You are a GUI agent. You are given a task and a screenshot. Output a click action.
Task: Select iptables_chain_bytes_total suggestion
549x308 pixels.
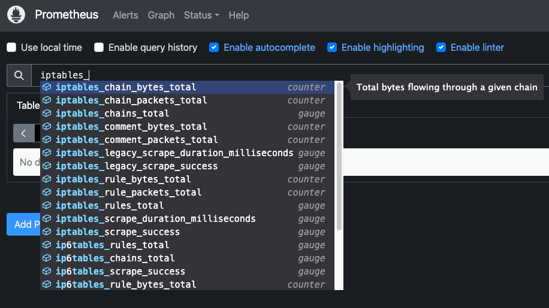pyautogui.click(x=188, y=87)
